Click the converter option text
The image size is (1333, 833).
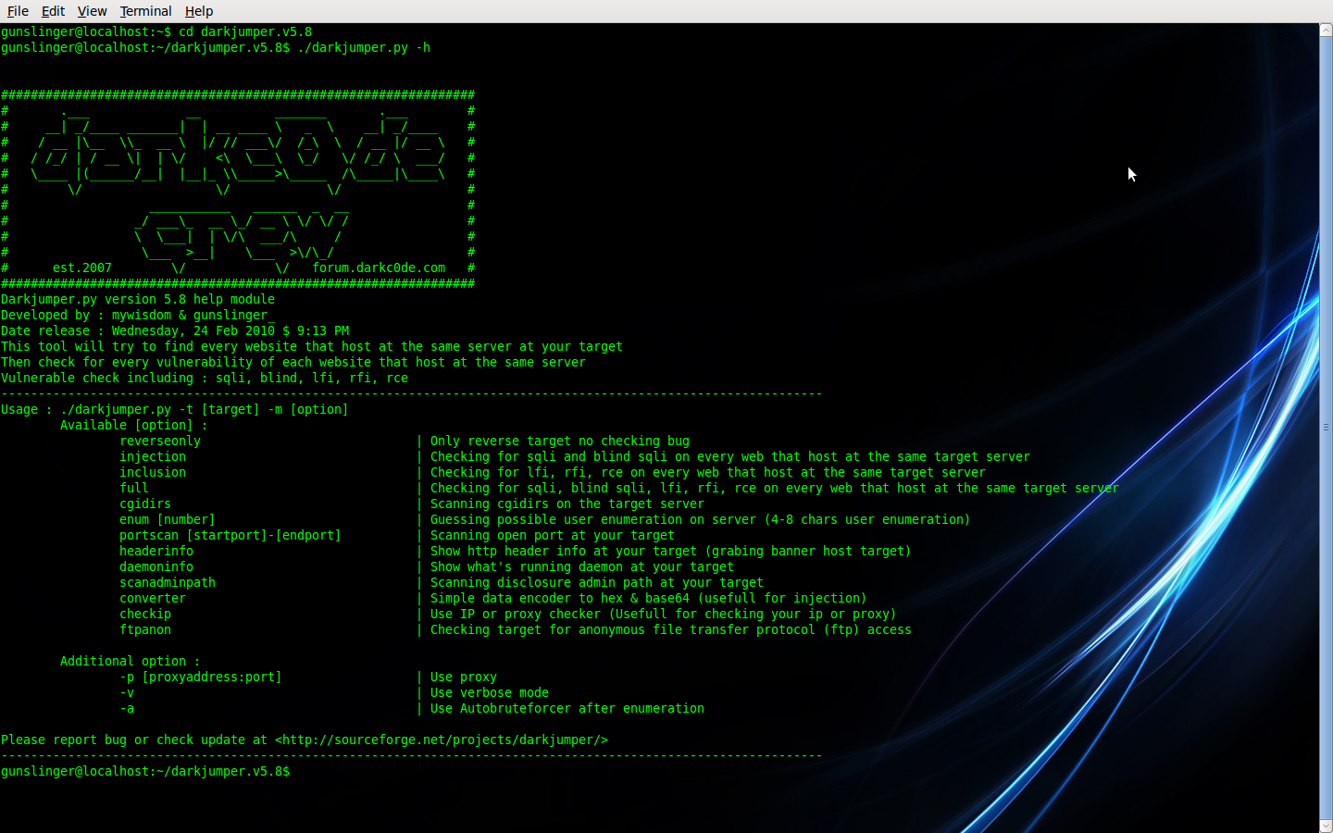(x=153, y=598)
